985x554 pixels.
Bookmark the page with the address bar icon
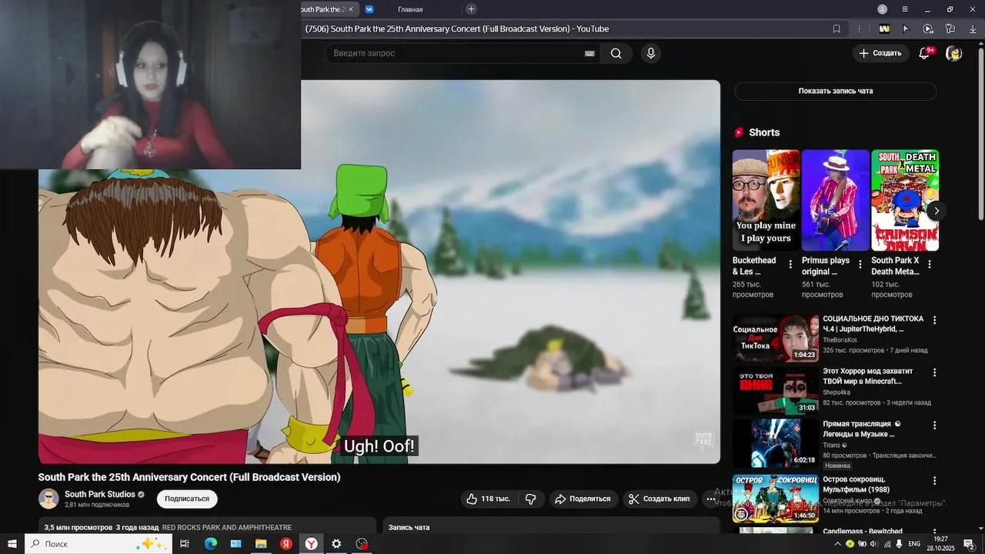click(836, 29)
